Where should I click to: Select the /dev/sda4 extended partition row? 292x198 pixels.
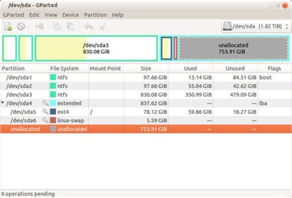click(x=146, y=103)
